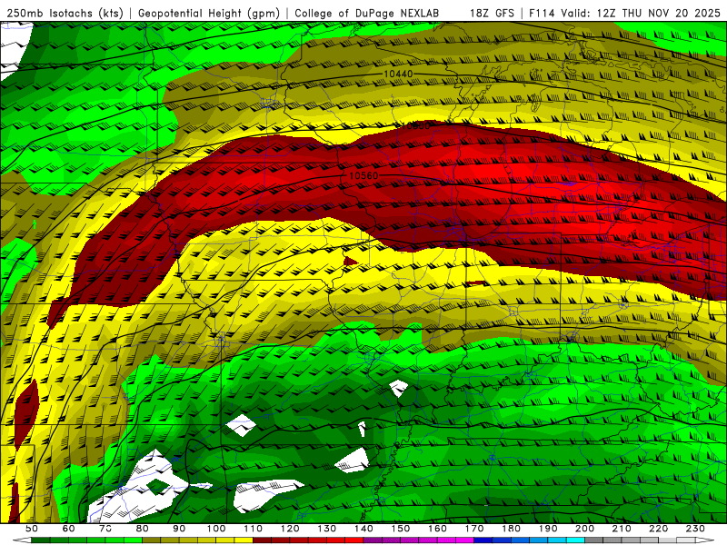Click the 180 knot color bar label
Viewport: 727px width, 545px height.
click(511, 529)
